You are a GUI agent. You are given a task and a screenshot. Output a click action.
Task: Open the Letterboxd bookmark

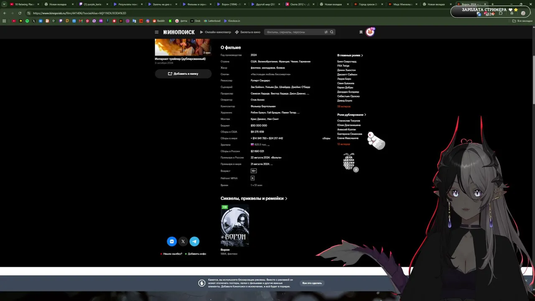pos(212,21)
